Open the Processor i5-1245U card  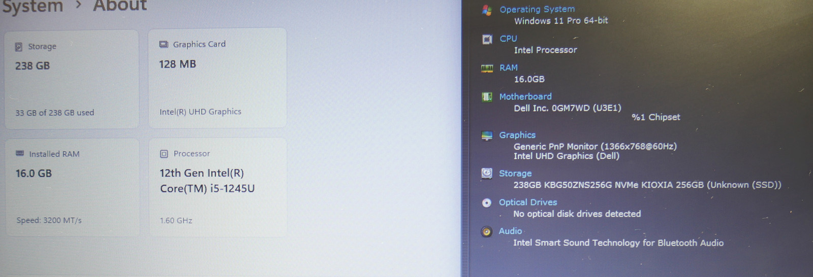[x=217, y=187]
